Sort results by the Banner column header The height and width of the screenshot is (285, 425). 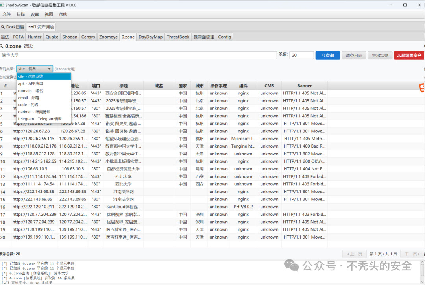pos(304,86)
